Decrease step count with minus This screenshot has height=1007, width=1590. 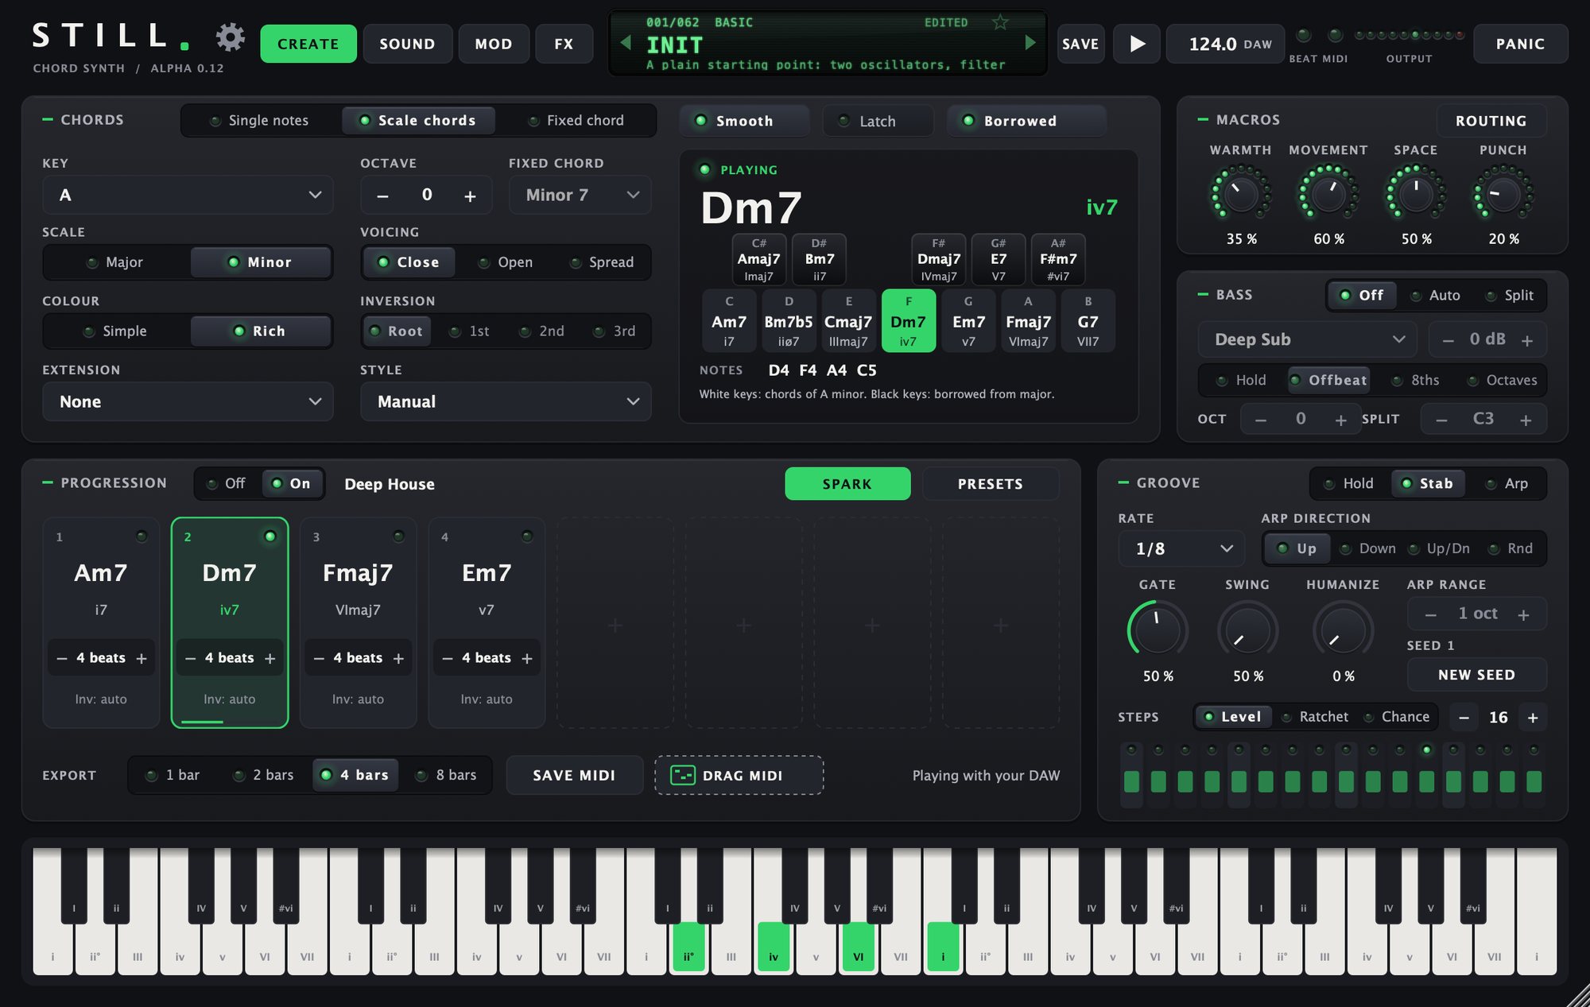point(1464,718)
